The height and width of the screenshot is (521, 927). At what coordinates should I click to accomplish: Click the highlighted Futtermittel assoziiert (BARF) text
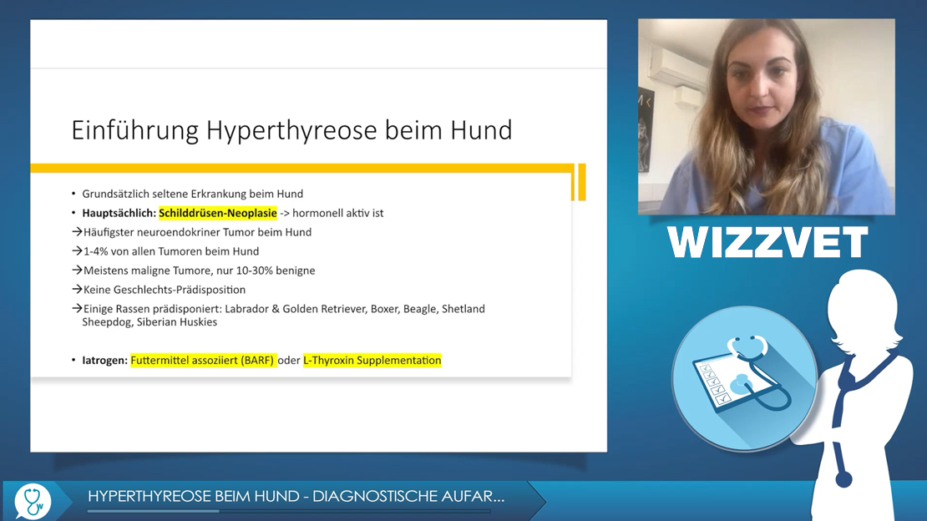pyautogui.click(x=202, y=361)
